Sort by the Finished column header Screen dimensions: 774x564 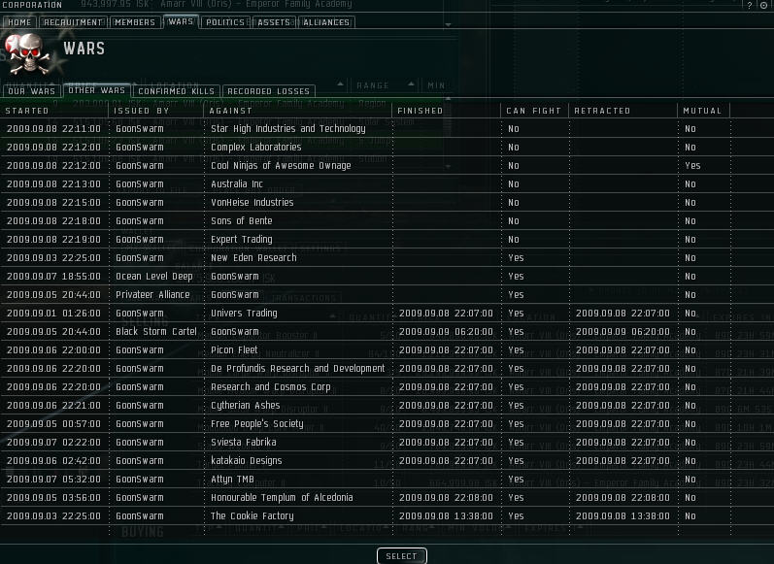(446, 111)
